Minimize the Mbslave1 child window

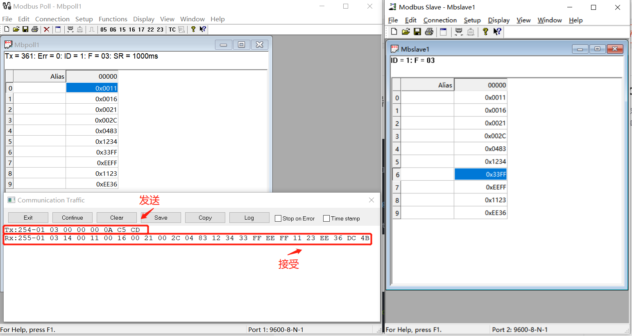tap(580, 49)
